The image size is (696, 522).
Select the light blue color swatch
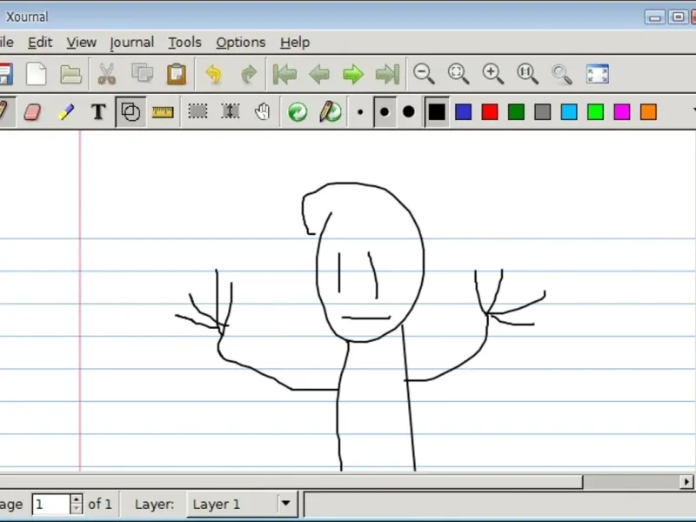click(x=569, y=112)
